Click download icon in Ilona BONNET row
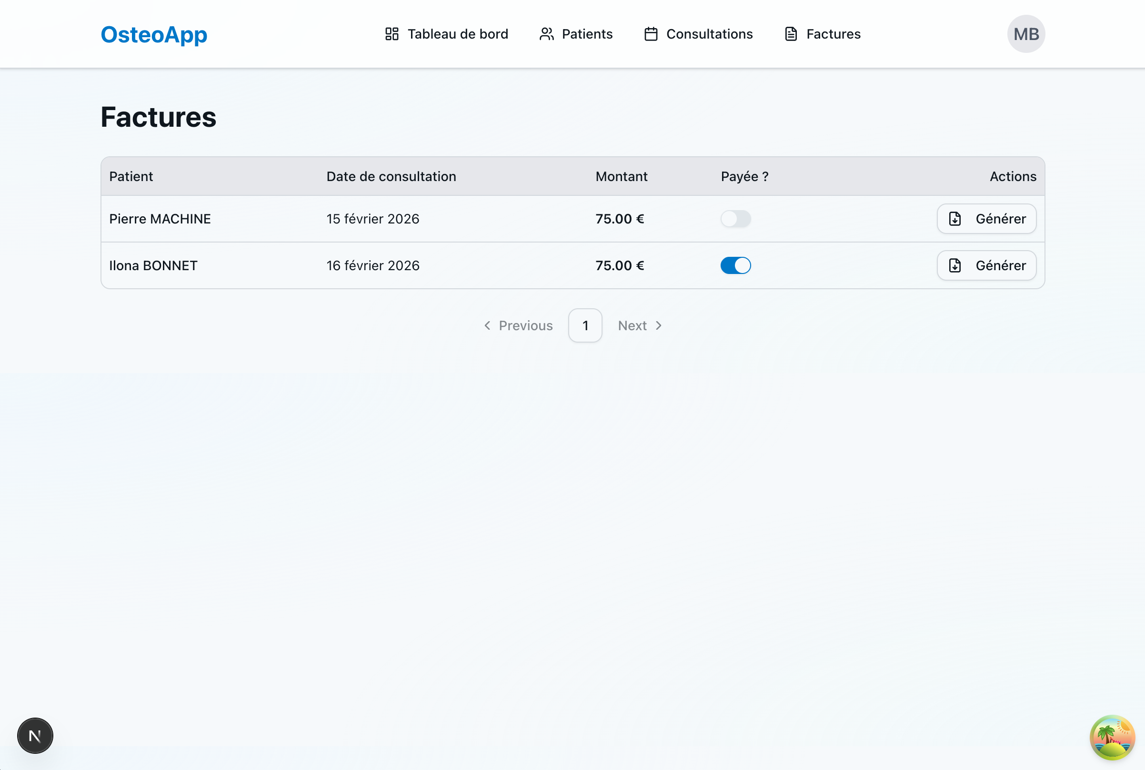The image size is (1145, 770). (x=954, y=266)
